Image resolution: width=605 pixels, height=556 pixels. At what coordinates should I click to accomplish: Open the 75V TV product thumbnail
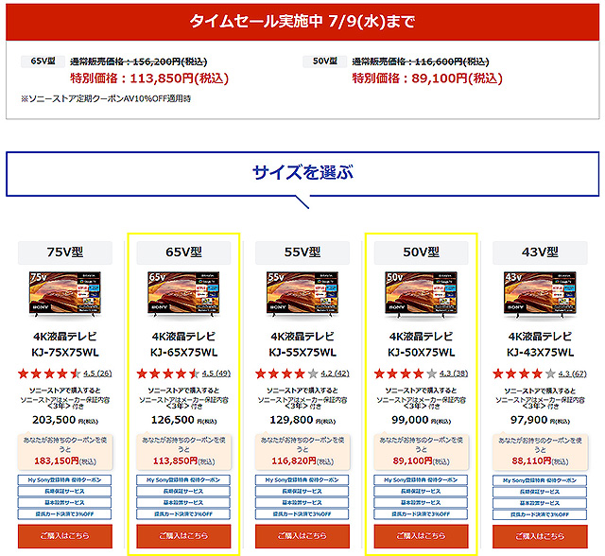coord(65,294)
